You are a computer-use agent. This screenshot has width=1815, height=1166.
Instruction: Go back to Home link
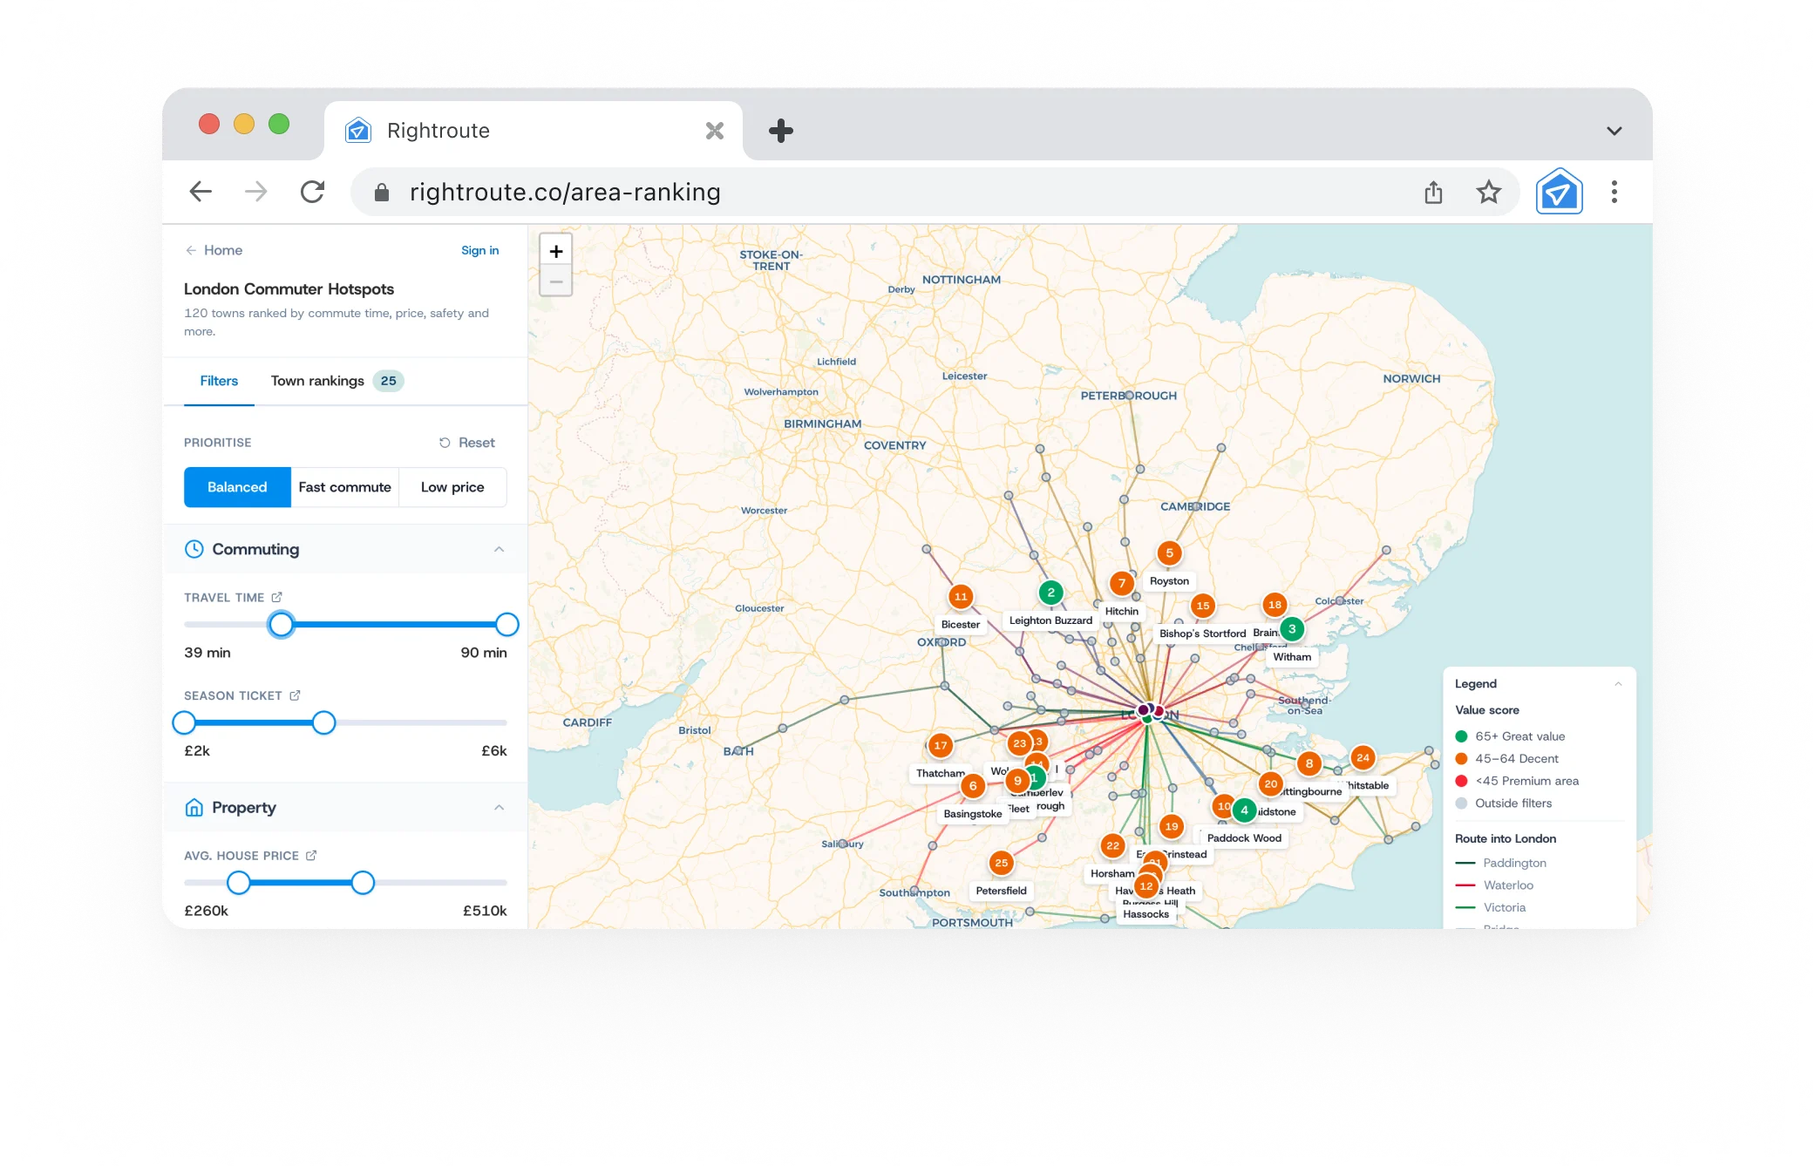click(x=214, y=250)
